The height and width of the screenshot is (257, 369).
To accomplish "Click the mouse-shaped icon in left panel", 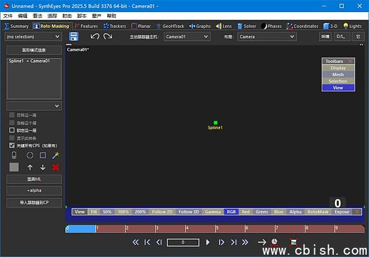I will 14,156.
